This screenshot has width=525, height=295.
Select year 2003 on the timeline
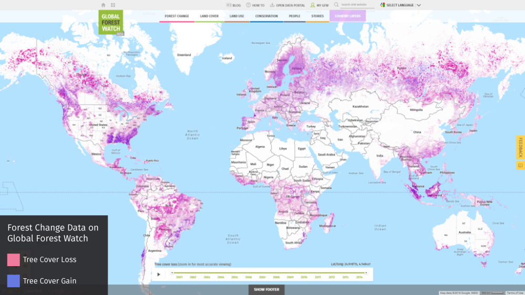(x=207, y=277)
